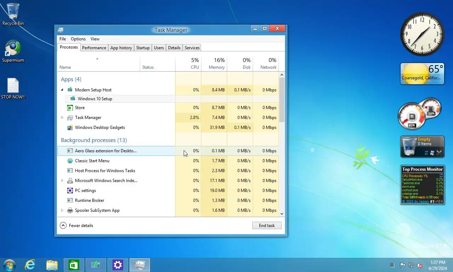Viewport: 453px width, 272px height.
Task: Click the Runtime Broker process icon
Action: pyautogui.click(x=70, y=200)
